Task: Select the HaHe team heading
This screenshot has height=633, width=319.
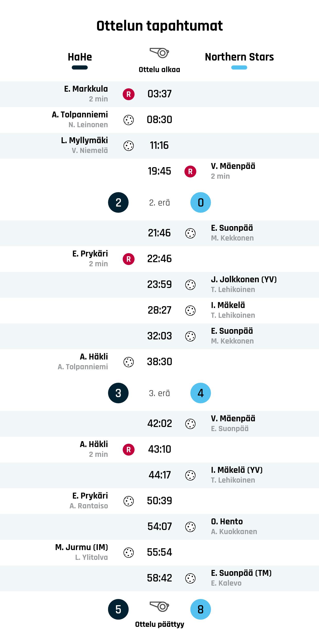Action: pos(80,57)
